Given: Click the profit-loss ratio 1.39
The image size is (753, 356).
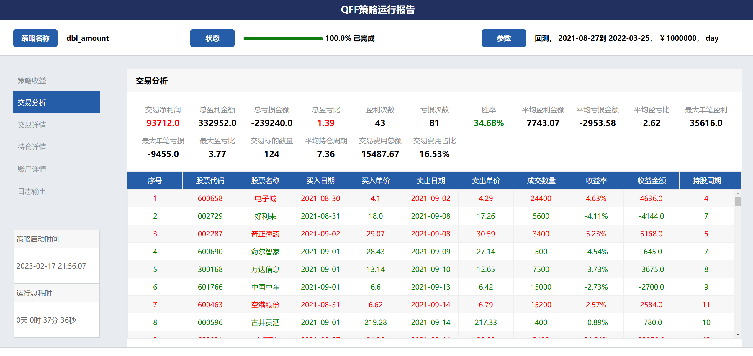Looking at the screenshot, I should pos(326,123).
